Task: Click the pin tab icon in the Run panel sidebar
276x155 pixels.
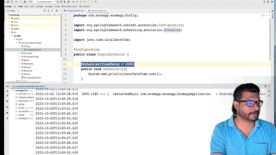Action: pyautogui.click(x=7, y=118)
